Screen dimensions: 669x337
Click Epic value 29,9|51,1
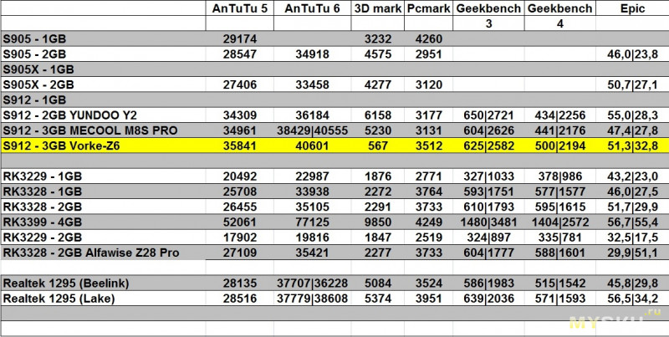(632, 253)
